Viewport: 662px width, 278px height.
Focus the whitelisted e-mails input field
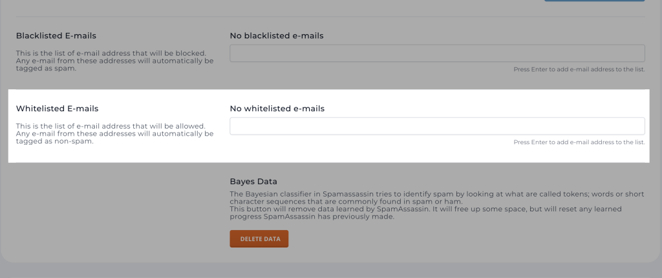pos(437,126)
